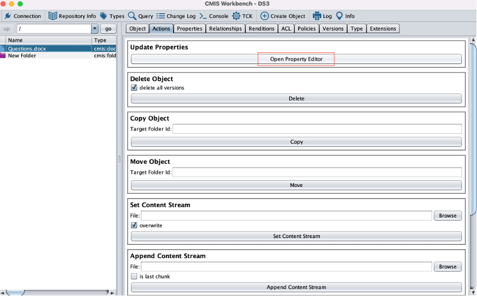
Task: Click the Set Content Stream button
Action: (x=297, y=236)
